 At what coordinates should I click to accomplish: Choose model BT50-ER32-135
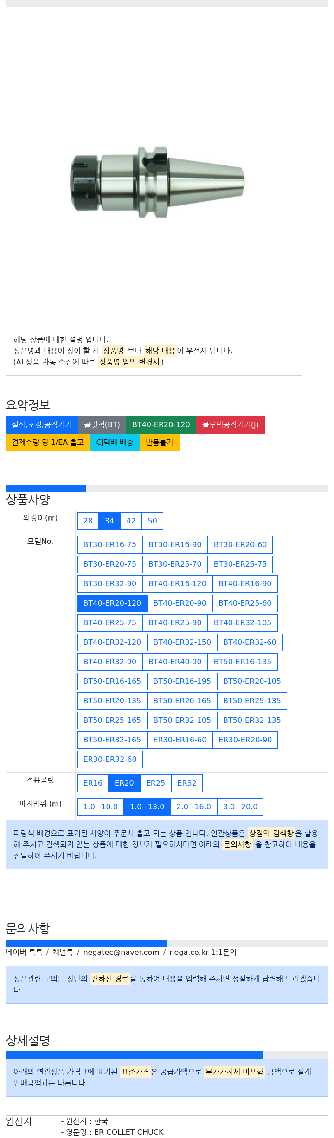coord(252,720)
